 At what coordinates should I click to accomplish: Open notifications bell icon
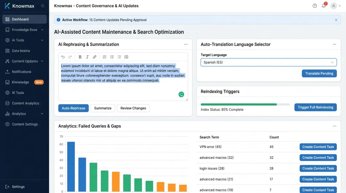(324, 6)
